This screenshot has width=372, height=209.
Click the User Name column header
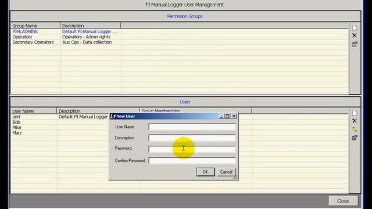coord(34,111)
